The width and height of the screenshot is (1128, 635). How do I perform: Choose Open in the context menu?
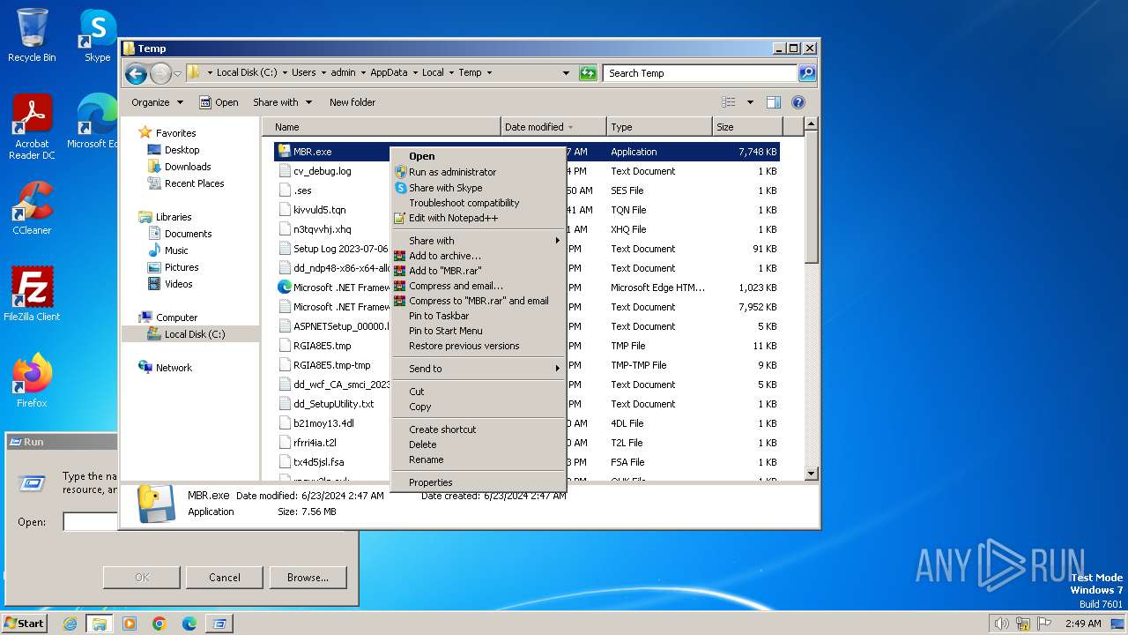point(478,156)
